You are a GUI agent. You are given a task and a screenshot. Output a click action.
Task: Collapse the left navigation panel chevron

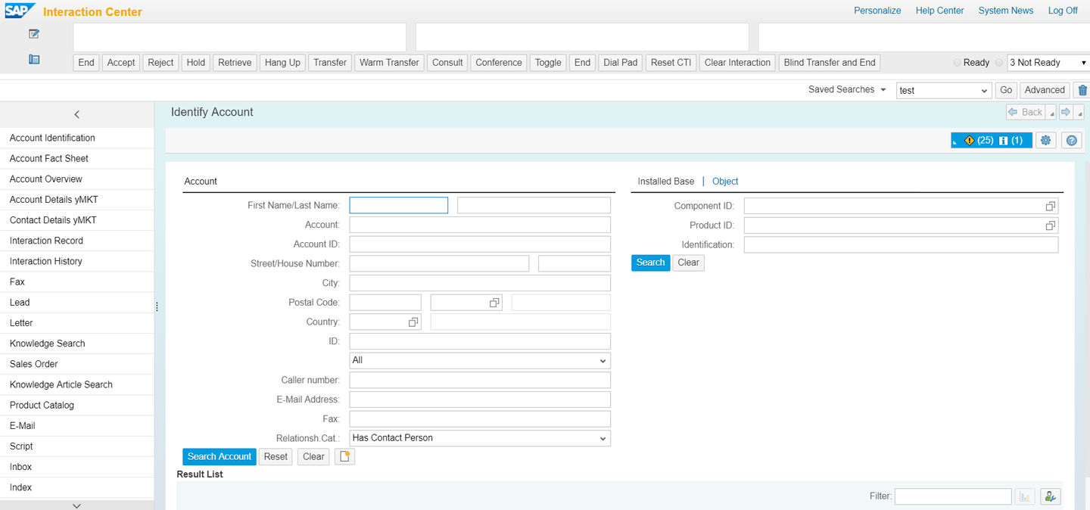(76, 114)
